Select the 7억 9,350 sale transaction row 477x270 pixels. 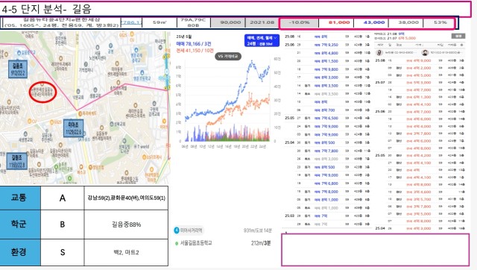(327, 45)
